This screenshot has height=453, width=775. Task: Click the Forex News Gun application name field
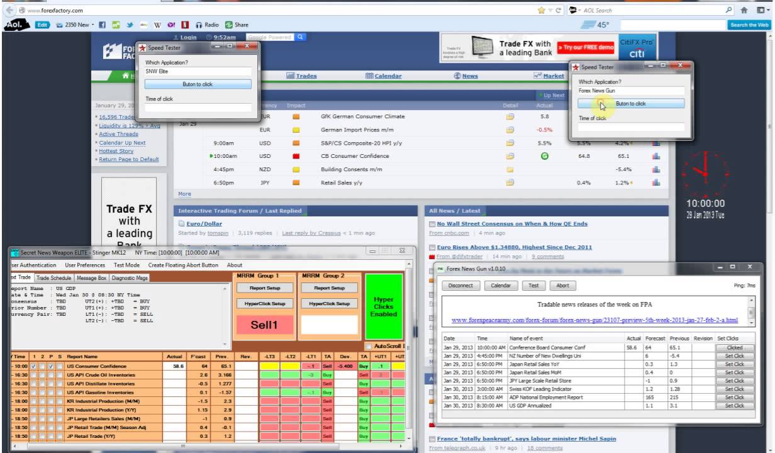pos(631,91)
